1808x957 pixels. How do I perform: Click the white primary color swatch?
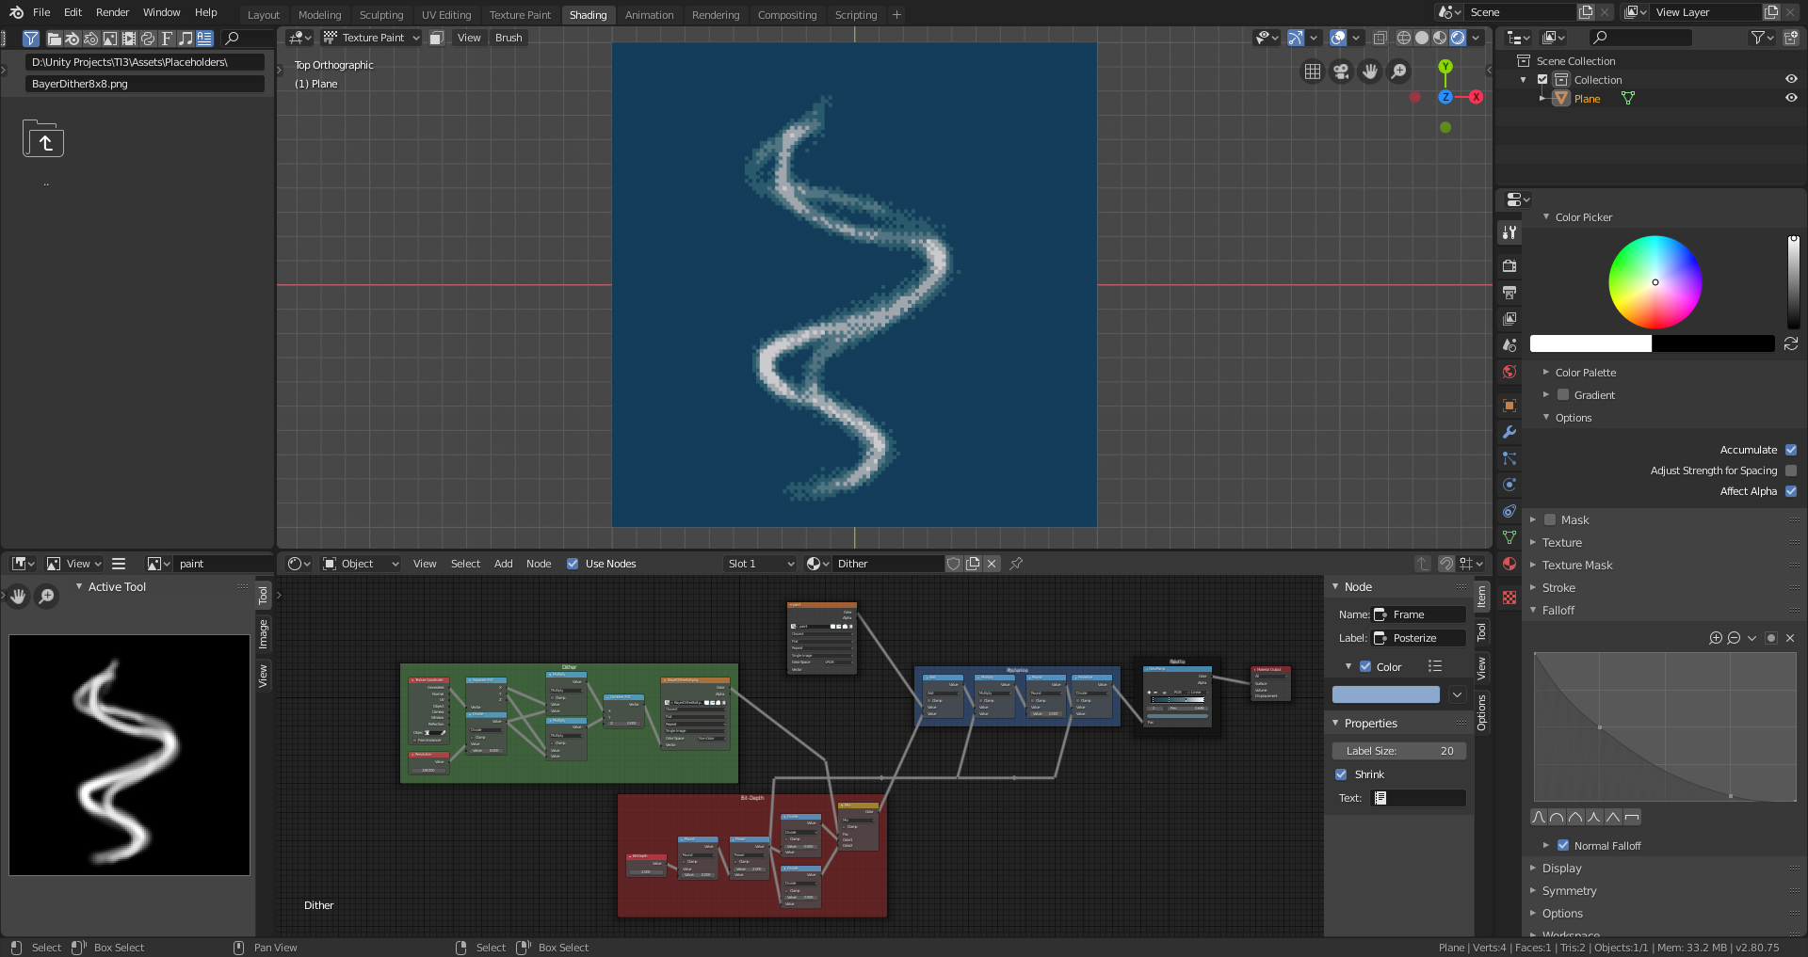click(x=1590, y=344)
